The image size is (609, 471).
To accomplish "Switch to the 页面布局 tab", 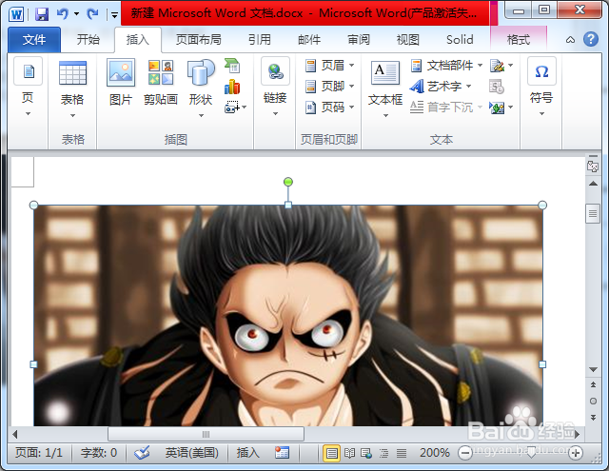I will coord(199,40).
